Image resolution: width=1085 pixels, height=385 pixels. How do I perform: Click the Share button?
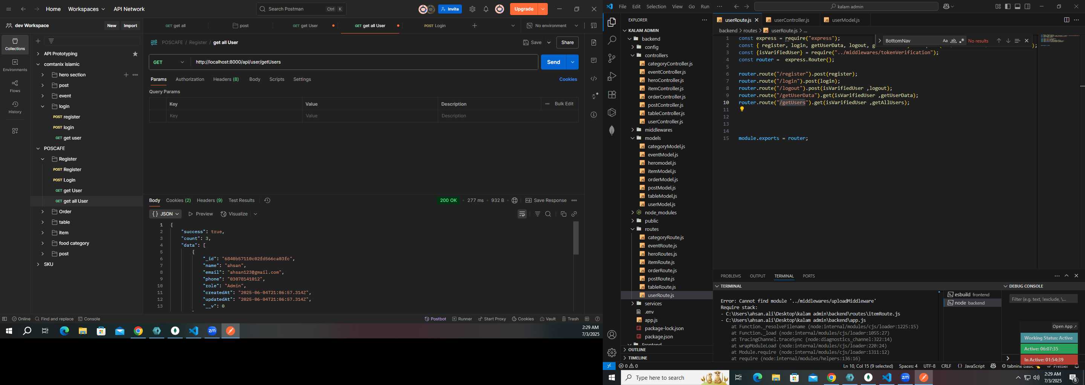click(567, 42)
